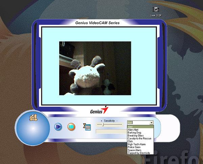This screenshot has height=164, width=203.
Task: Start monitoring with the blue play button
Action: coord(58,127)
